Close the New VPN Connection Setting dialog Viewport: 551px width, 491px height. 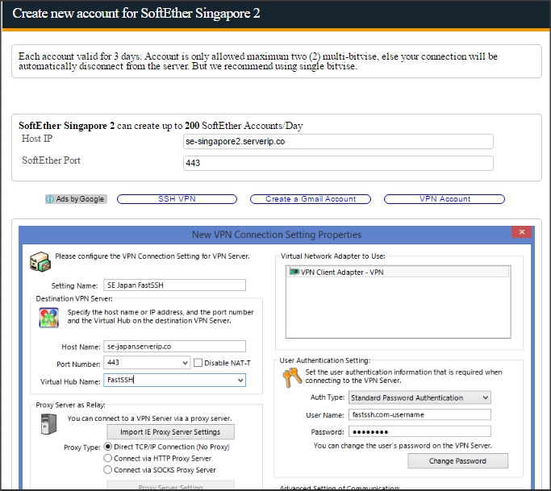(521, 232)
